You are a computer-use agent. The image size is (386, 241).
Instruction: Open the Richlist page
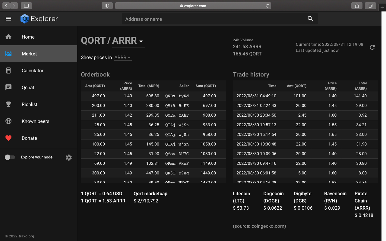click(39, 104)
